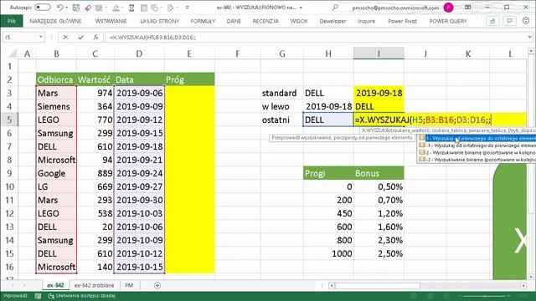Click inside the formula bar text

152,38
